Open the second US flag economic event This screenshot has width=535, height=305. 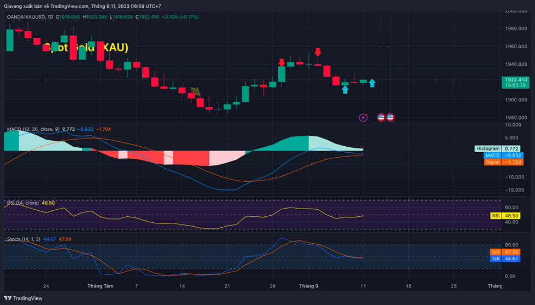pos(390,117)
